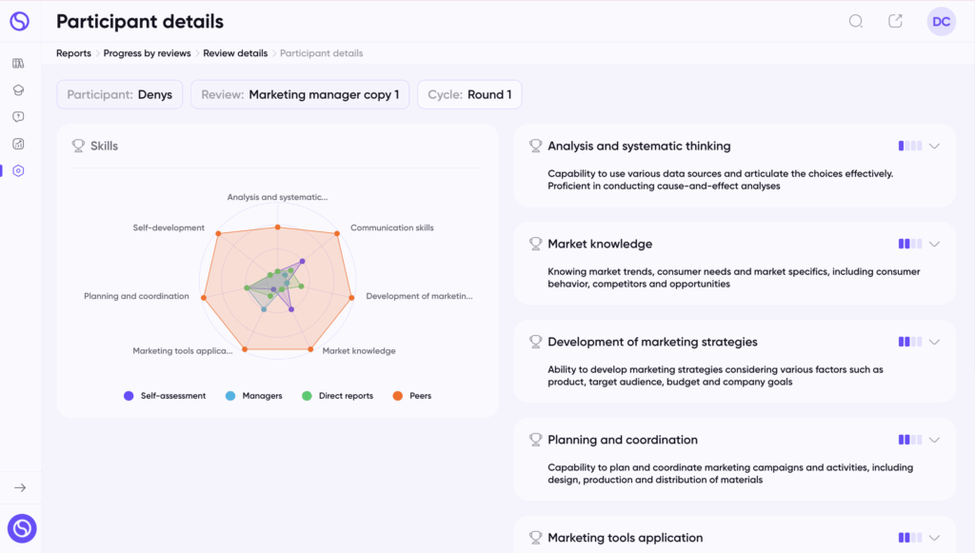This screenshot has width=975, height=553.
Task: Open the Review details breadcrumb link
Action: [235, 53]
